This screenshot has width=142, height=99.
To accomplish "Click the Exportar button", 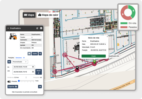I will tap(13, 86).
